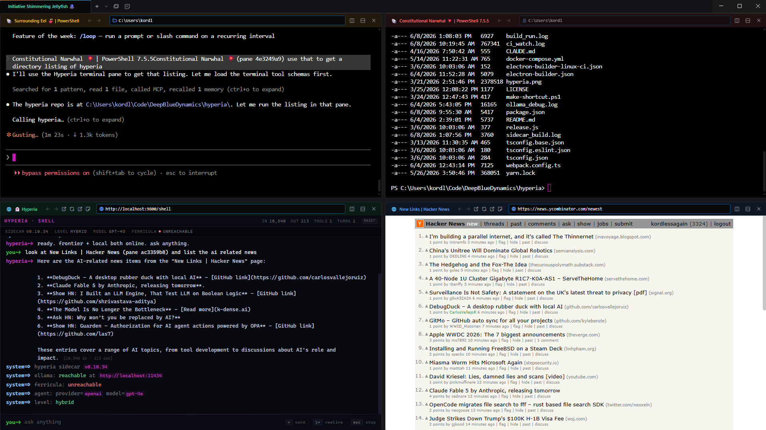Viewport: 766px width, 430px height.
Task: Go forward in Hyperia browser pane
Action: [x=56, y=209]
